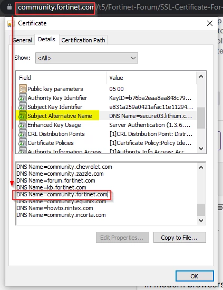Click the OK button

coord(195,276)
